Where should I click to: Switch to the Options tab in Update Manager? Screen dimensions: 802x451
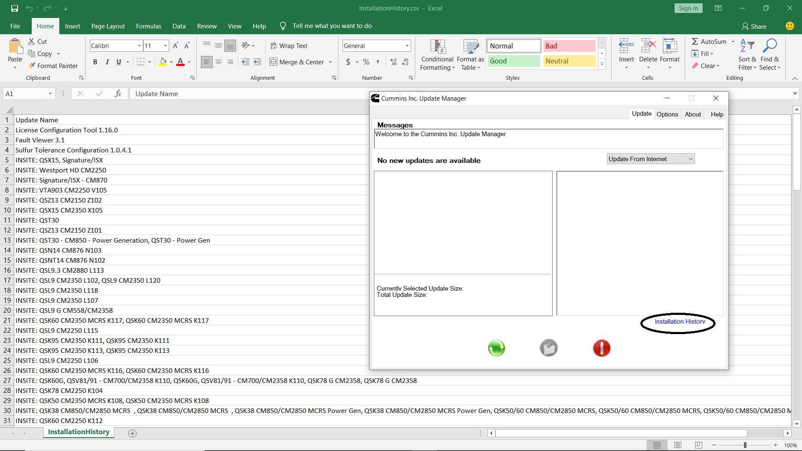click(667, 114)
